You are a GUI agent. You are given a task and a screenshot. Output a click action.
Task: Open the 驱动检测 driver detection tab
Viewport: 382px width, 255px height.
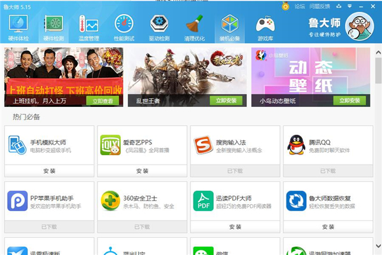tap(159, 28)
